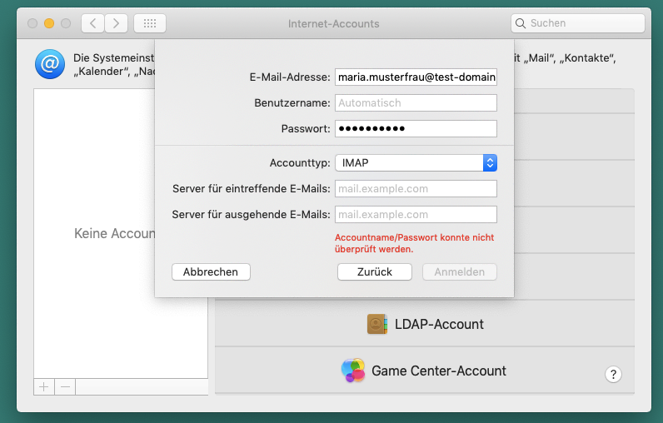Screen dimensions: 663x423
Task: Click the Server für ausgehende E-Mails field
Action: (416, 215)
